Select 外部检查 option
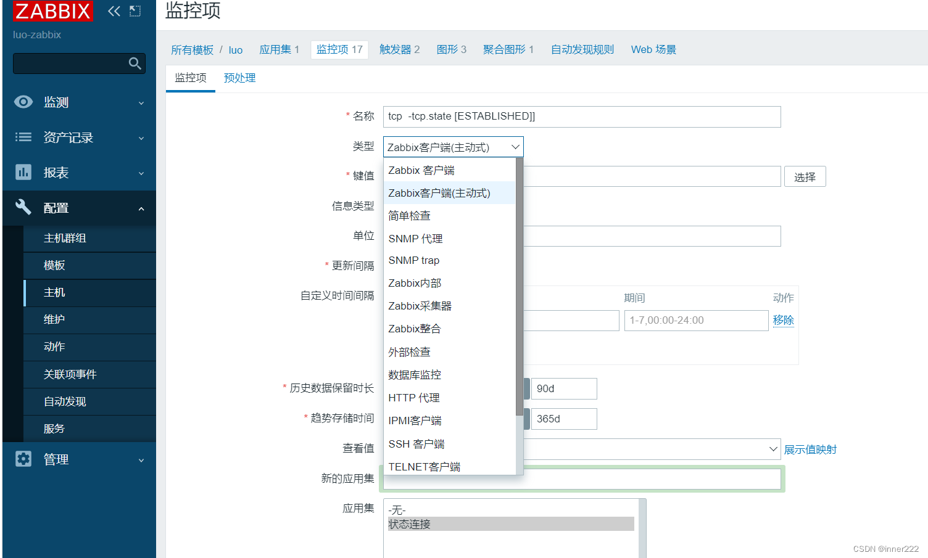 click(450, 352)
